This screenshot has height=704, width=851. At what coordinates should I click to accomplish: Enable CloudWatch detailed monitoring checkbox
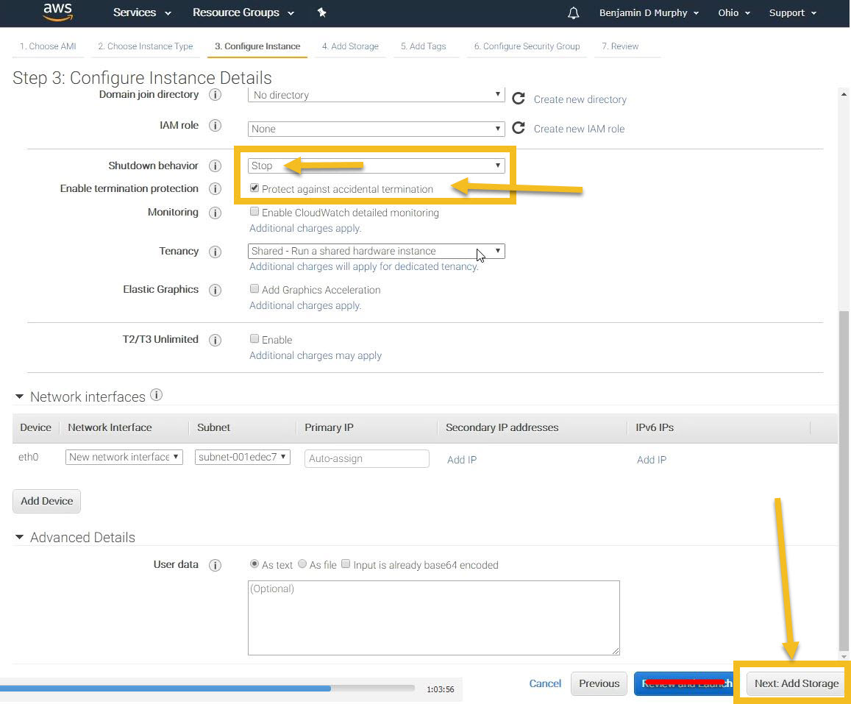(254, 212)
